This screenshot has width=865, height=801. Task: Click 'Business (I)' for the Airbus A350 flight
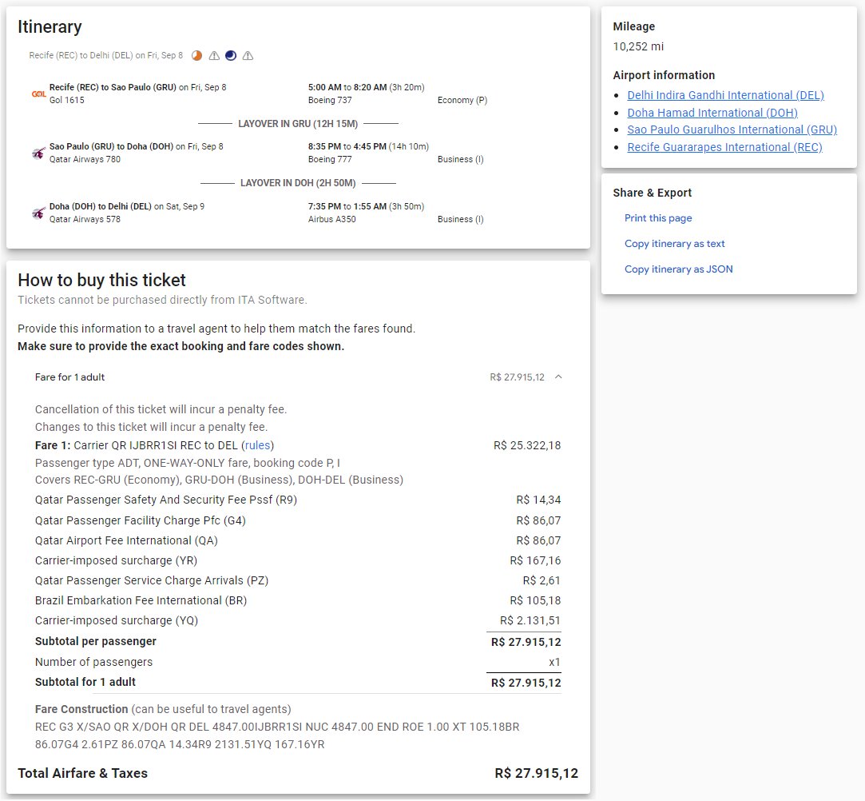(461, 219)
